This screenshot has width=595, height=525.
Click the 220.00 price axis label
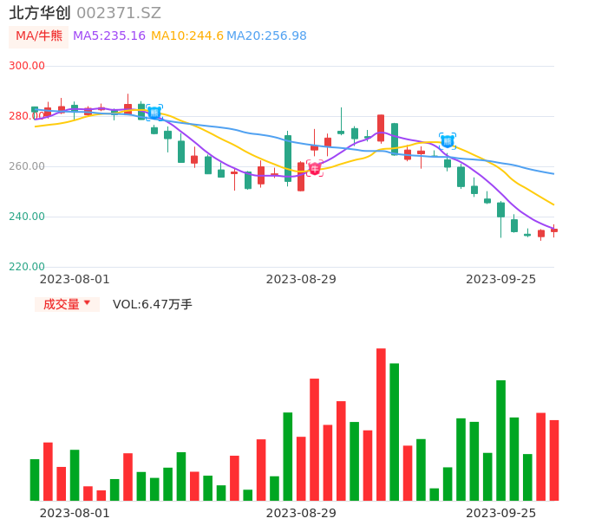(x=27, y=267)
